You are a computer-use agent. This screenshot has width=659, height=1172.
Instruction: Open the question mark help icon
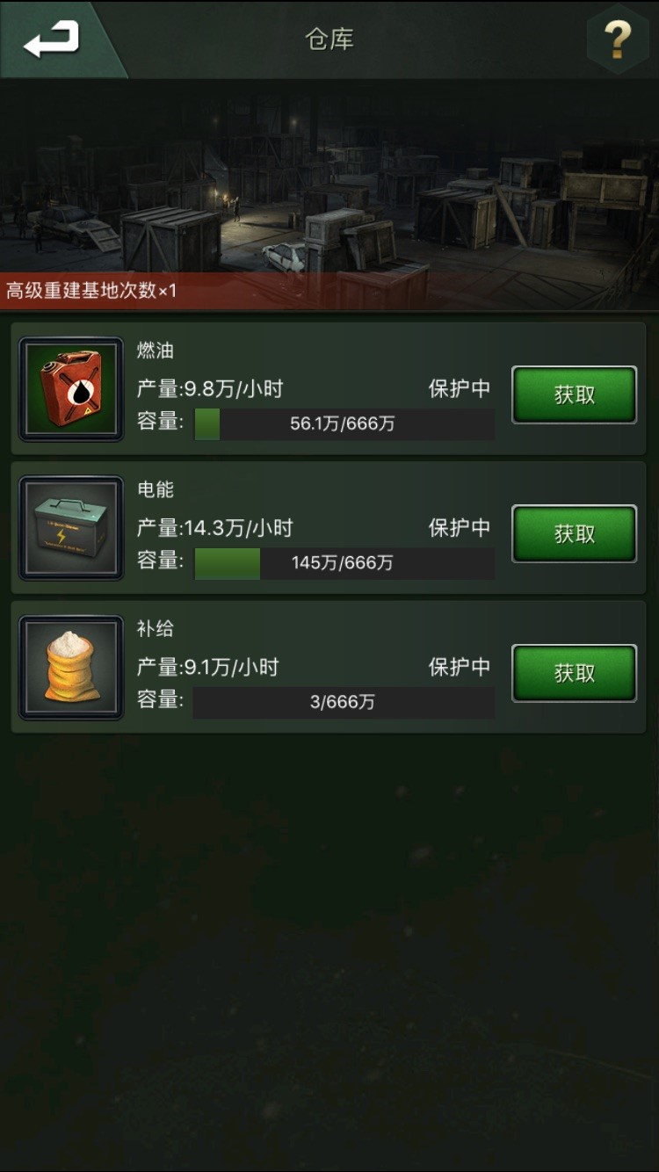618,40
